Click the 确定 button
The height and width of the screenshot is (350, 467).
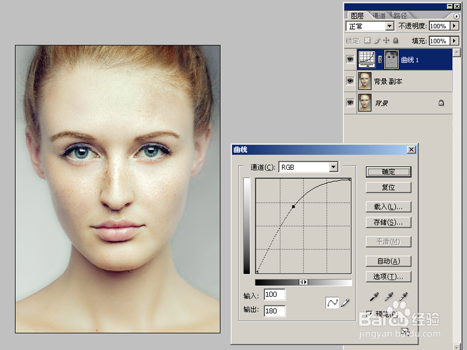pos(388,171)
